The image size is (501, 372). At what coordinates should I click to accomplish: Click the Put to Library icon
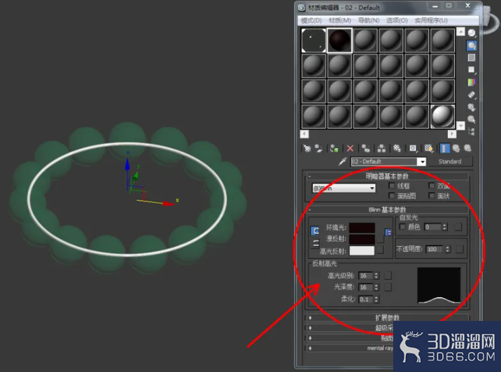click(397, 148)
